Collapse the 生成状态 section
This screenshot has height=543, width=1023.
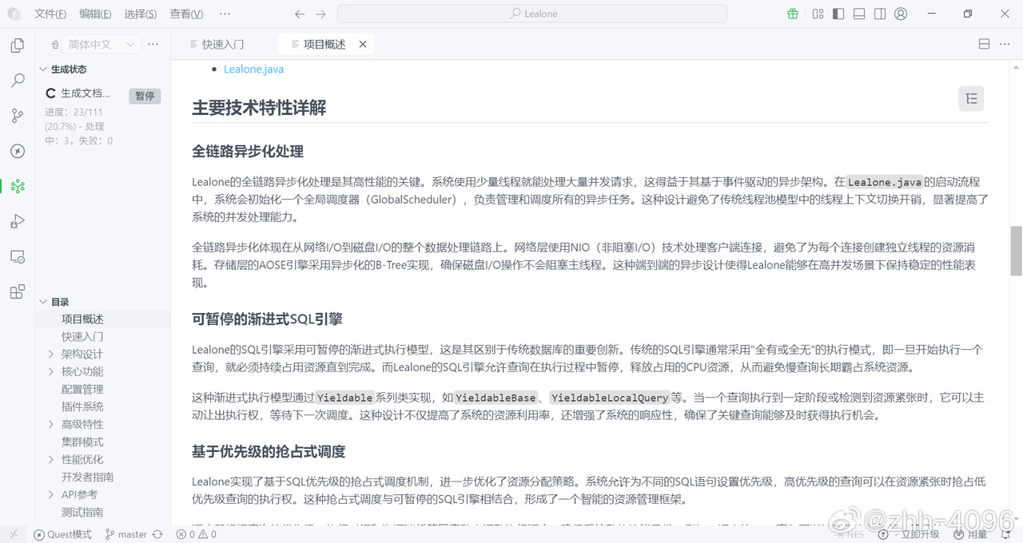pos(43,69)
